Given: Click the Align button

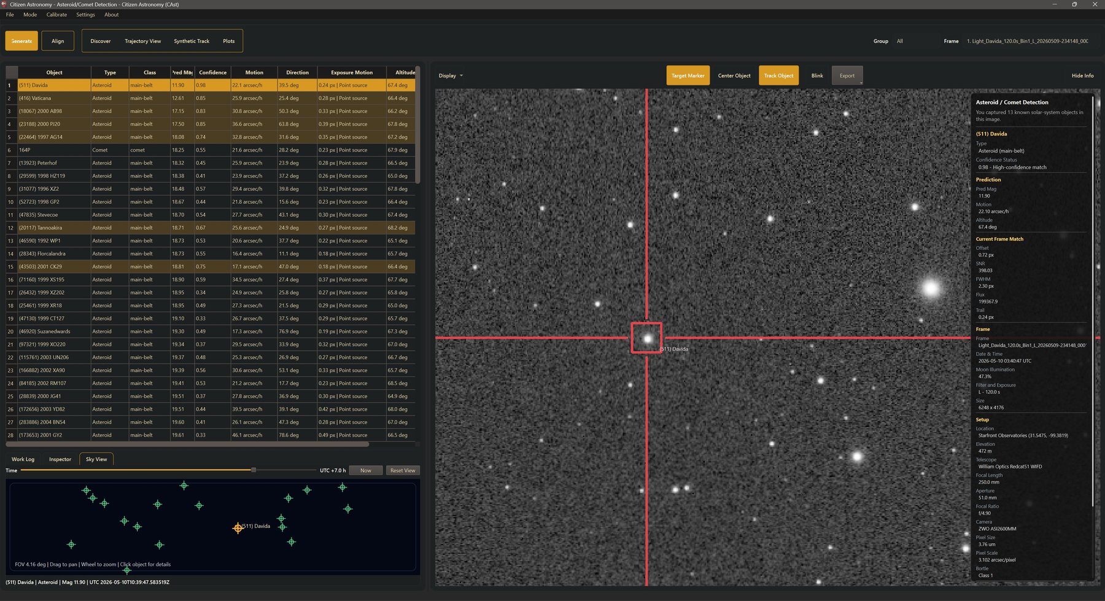Looking at the screenshot, I should [58, 41].
